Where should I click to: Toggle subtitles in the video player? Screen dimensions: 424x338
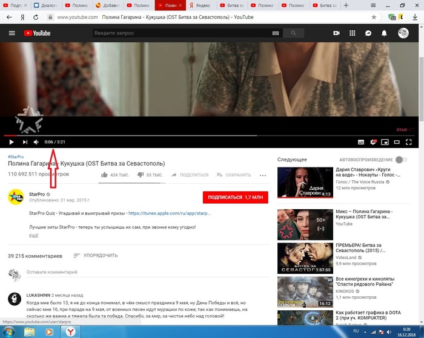coord(361,142)
